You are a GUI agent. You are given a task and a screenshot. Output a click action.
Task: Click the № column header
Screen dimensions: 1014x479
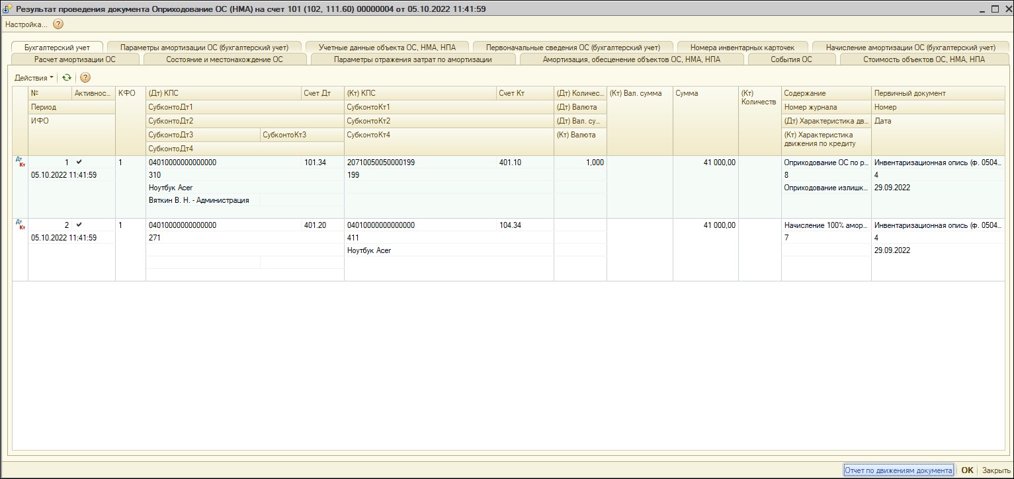tap(50, 93)
